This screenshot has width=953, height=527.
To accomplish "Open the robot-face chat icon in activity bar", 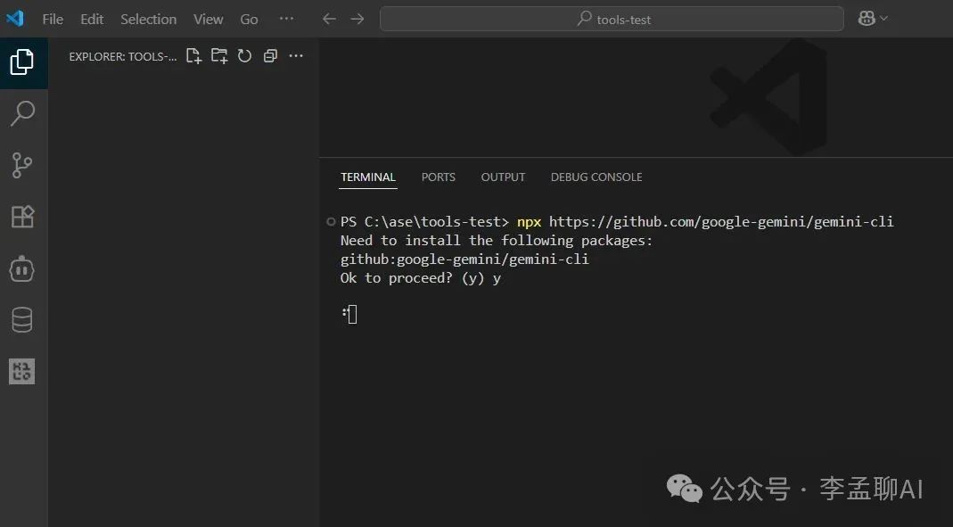I will click(x=22, y=268).
